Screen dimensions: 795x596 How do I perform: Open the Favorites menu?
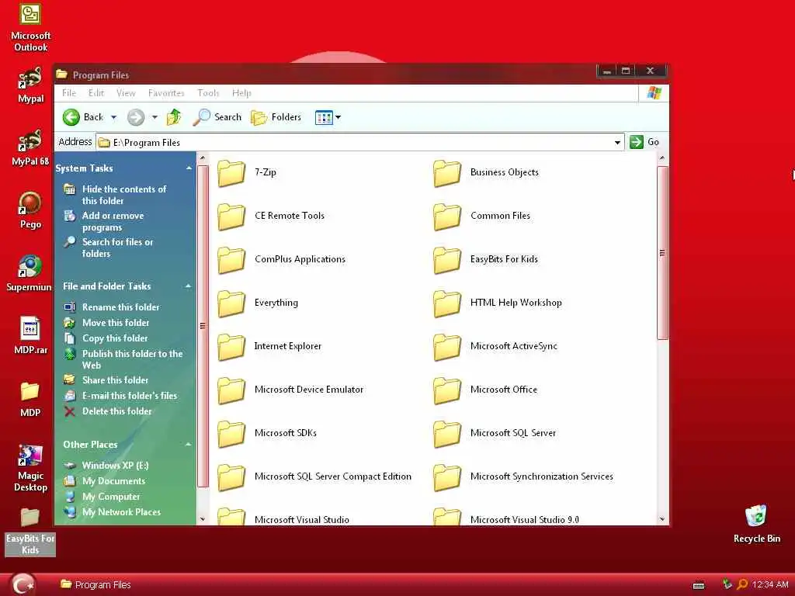[166, 93]
